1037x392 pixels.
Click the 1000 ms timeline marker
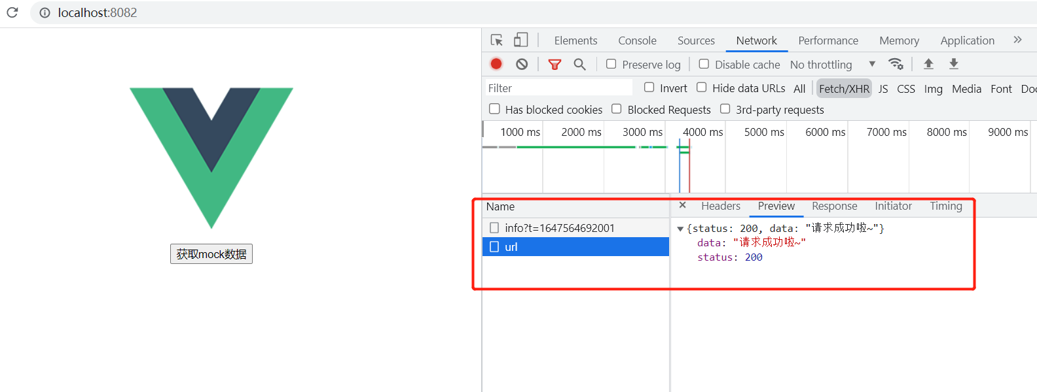tap(520, 132)
